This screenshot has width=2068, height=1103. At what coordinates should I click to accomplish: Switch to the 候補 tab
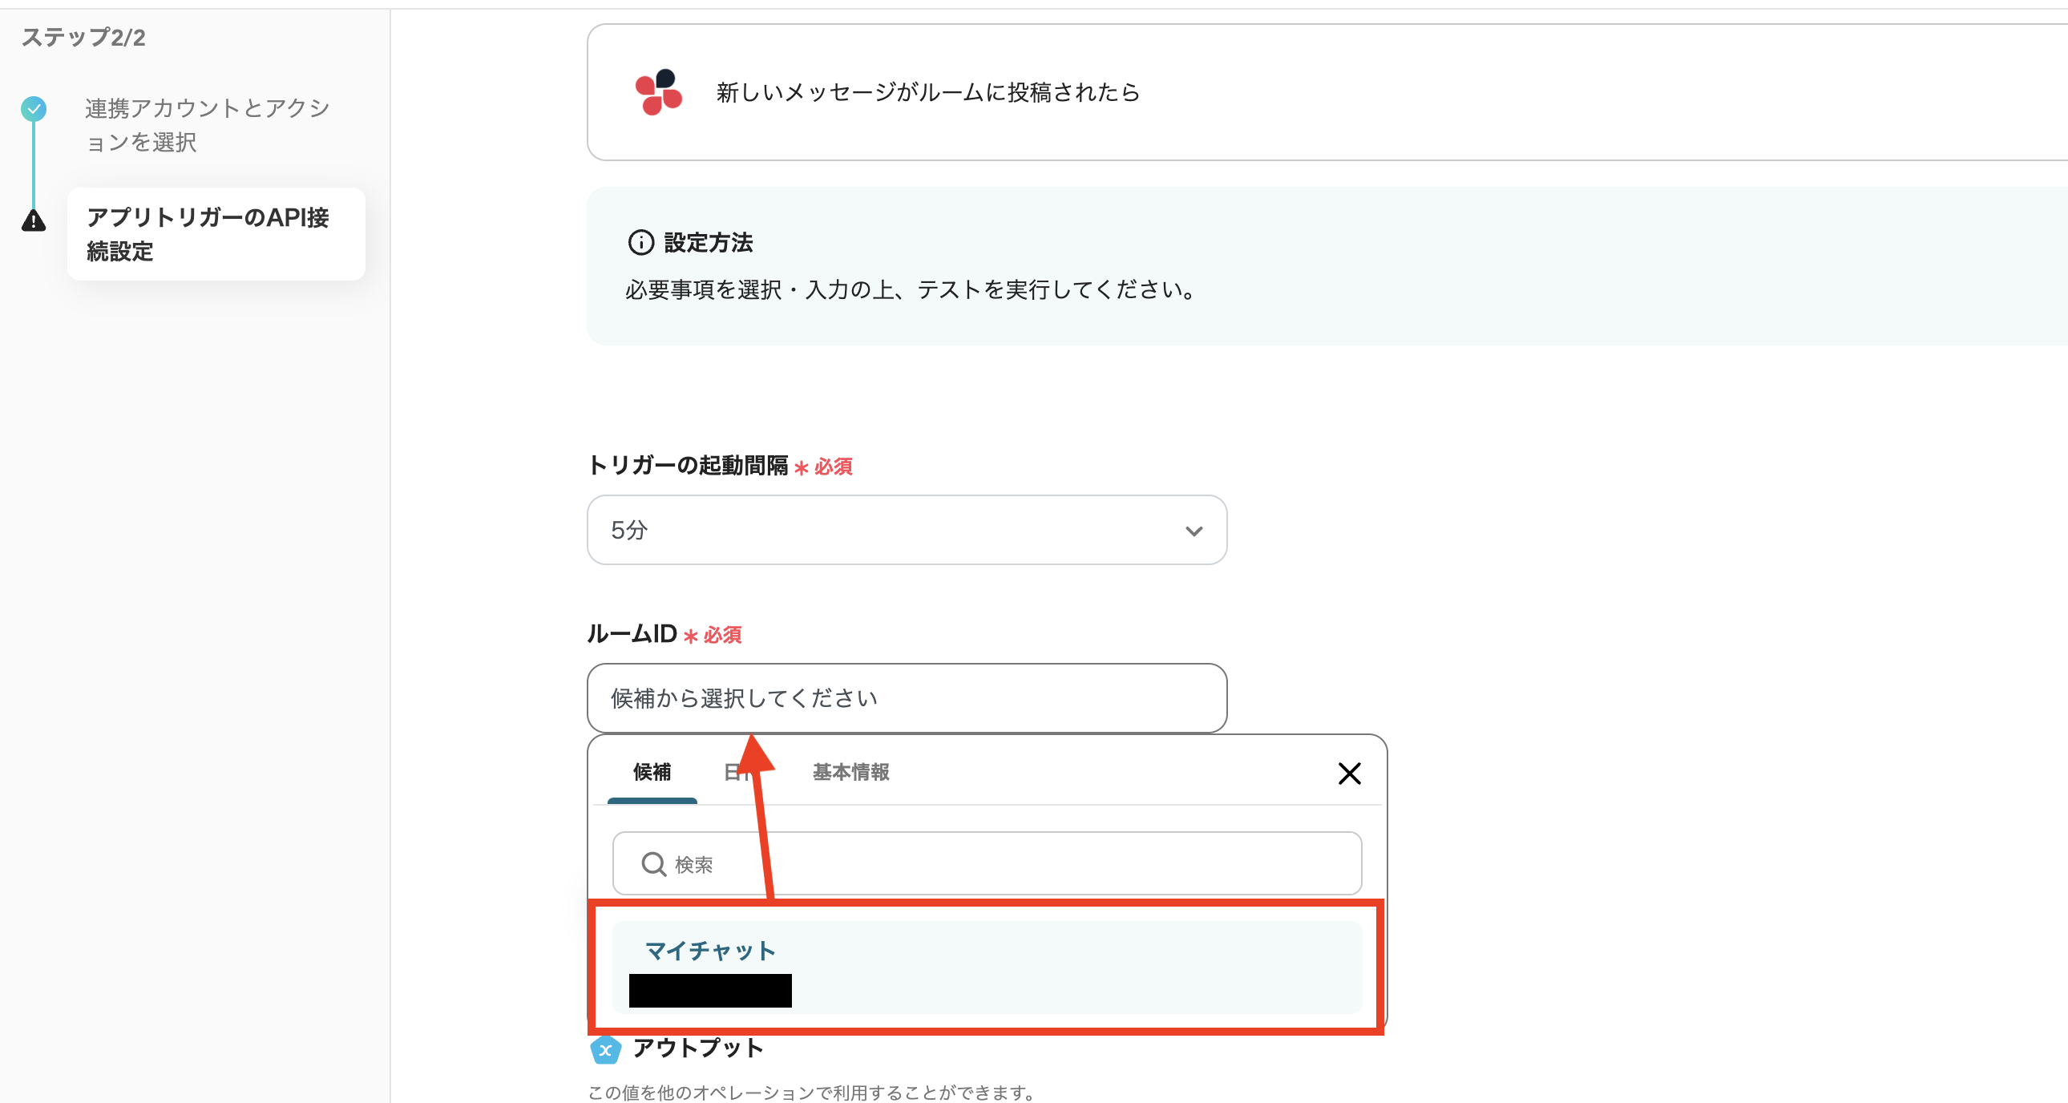pos(652,772)
